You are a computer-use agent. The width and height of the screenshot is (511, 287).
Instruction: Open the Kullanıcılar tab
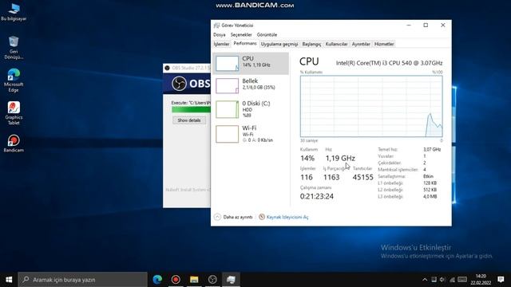tap(336, 44)
